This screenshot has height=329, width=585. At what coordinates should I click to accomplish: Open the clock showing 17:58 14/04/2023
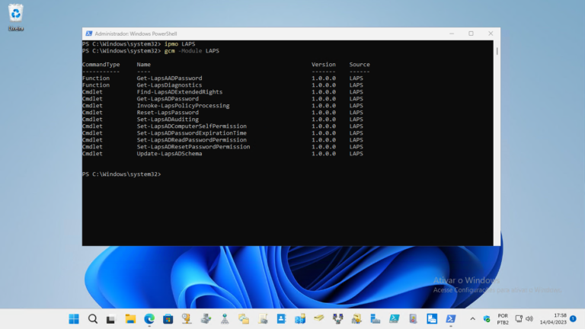point(553,319)
